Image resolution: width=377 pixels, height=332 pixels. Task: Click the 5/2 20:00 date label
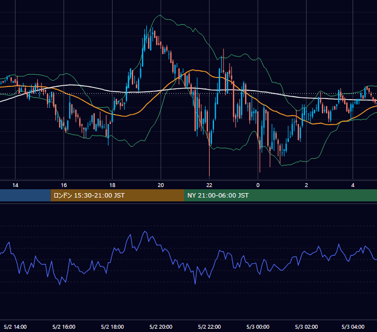[161, 326]
